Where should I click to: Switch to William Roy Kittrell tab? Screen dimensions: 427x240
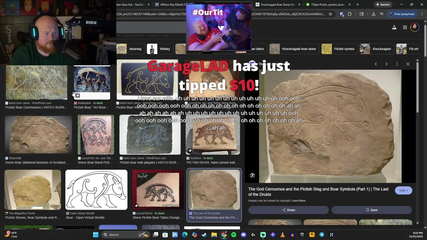pyautogui.click(x=171, y=5)
